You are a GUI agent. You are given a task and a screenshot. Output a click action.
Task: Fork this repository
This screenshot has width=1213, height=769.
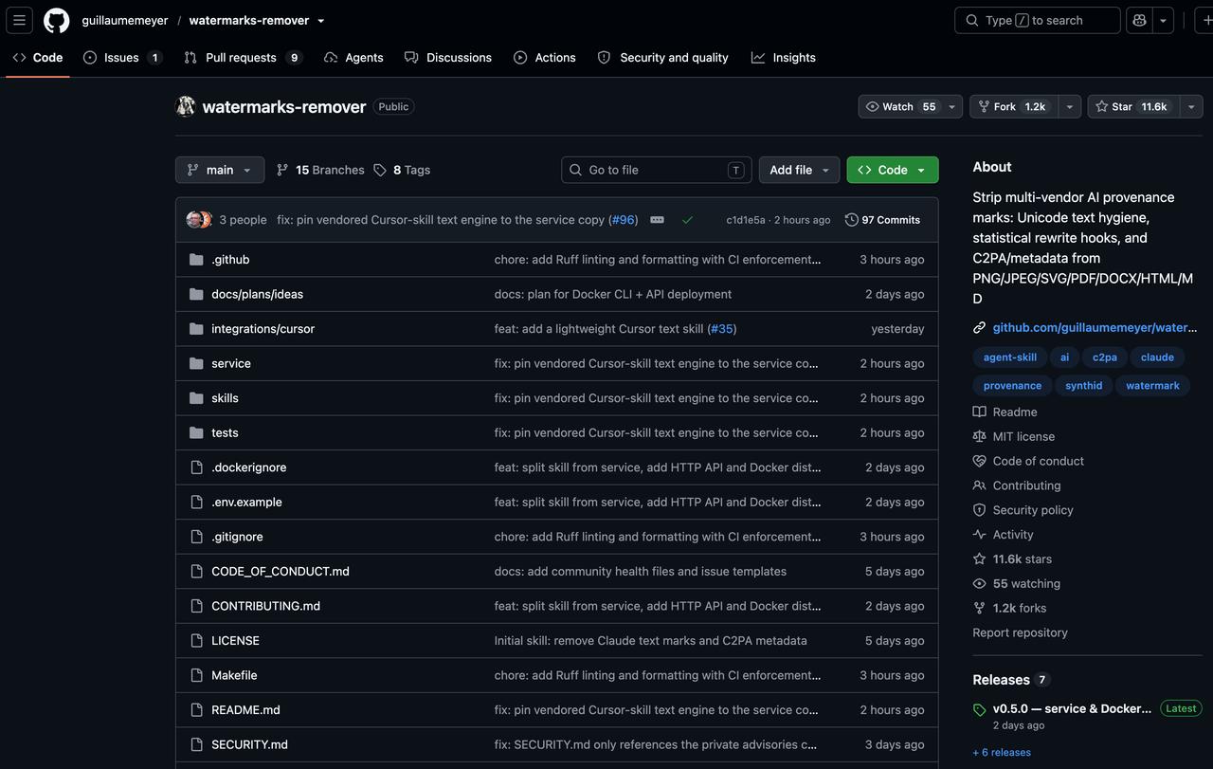1014,106
